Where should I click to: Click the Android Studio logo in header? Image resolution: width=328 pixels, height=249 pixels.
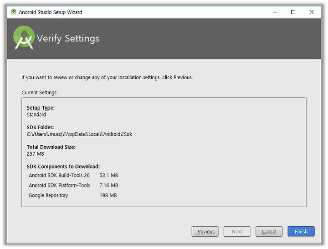coord(24,38)
